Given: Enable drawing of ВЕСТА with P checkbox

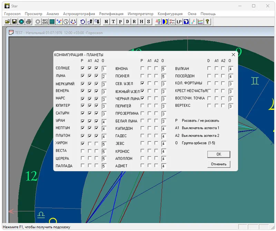Looking at the screenshot, I should [82, 151].
